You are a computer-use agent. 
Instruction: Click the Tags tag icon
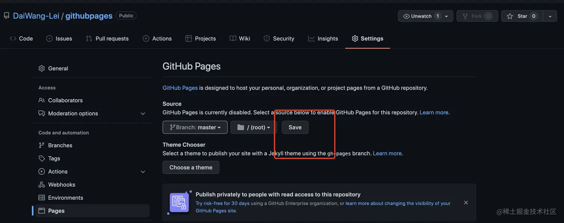pos(41,158)
